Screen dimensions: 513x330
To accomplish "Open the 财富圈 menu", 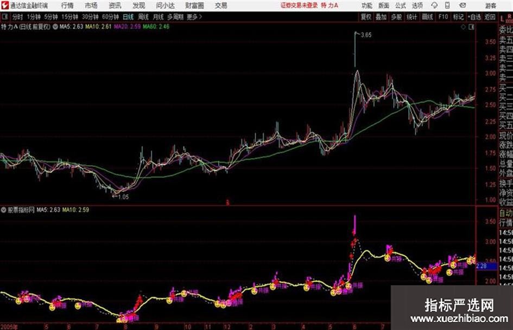I will coord(194,5).
